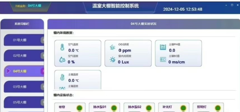Image resolution: width=240 pixels, height=112 pixels.
Task: Click the 空气湿度 label
Action: point(73,56)
